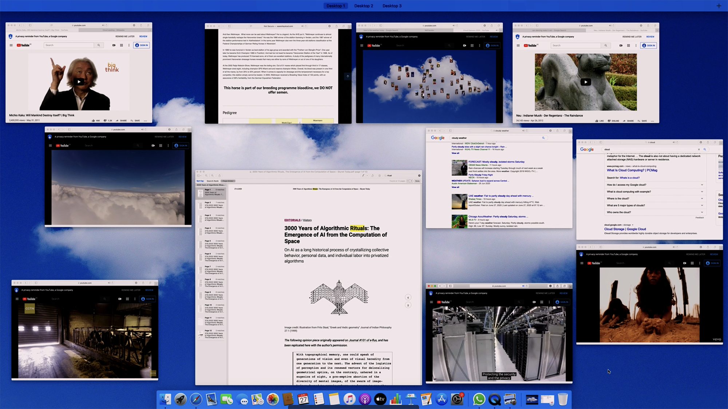Open Numbers from the Dock
This screenshot has width=728, height=409.
395,399
